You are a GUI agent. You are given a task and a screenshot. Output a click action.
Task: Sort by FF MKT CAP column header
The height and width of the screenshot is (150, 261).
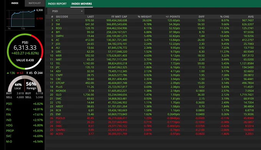point(119,17)
